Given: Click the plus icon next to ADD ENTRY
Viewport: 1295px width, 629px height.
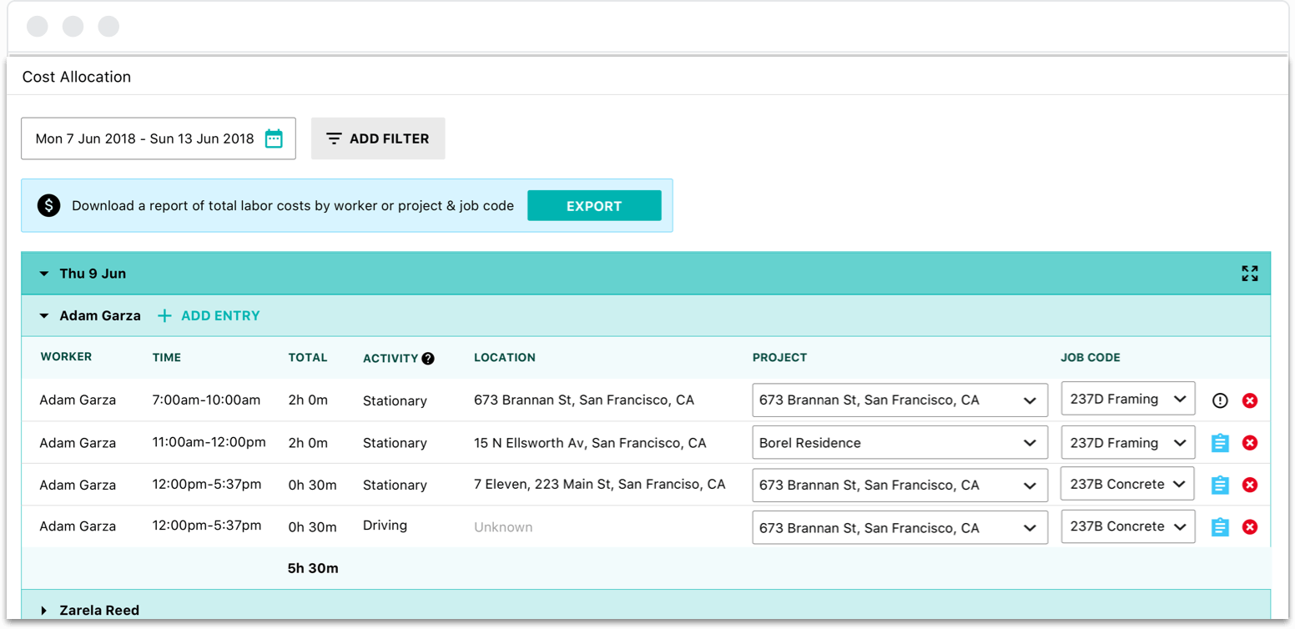Looking at the screenshot, I should [x=165, y=316].
